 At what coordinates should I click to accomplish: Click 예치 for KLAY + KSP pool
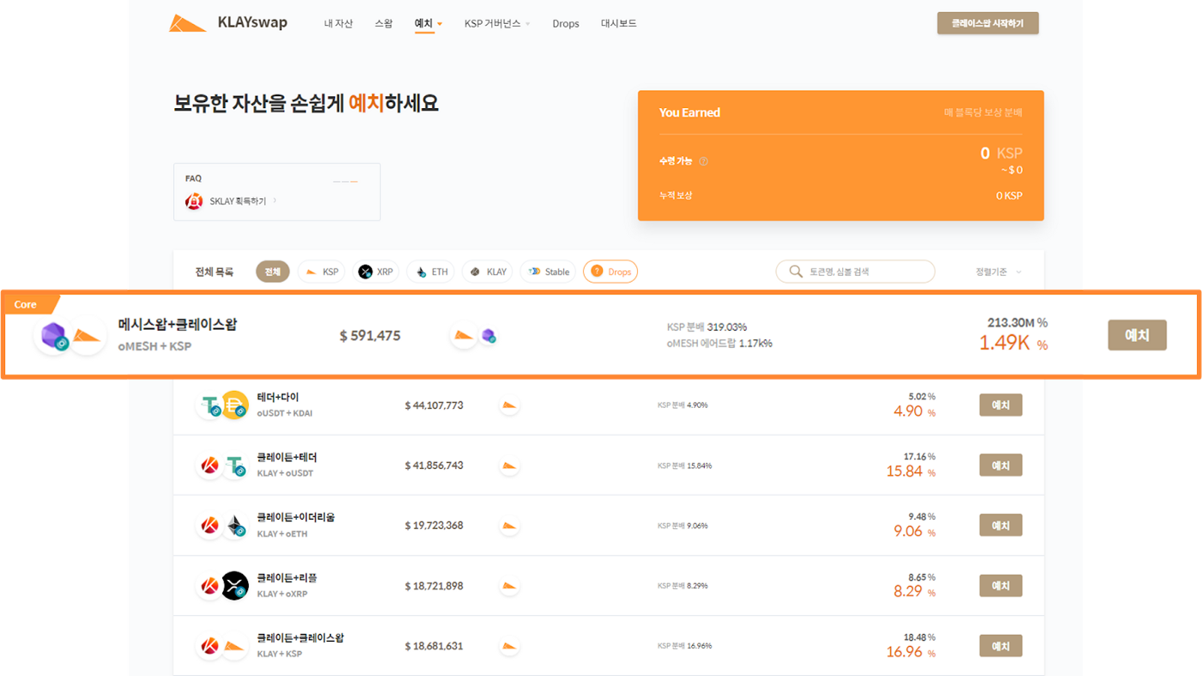(1000, 645)
